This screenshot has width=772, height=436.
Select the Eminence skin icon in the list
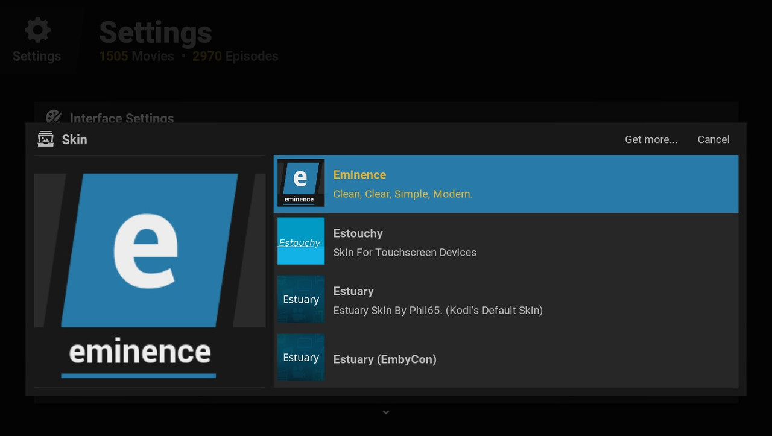tap(301, 183)
